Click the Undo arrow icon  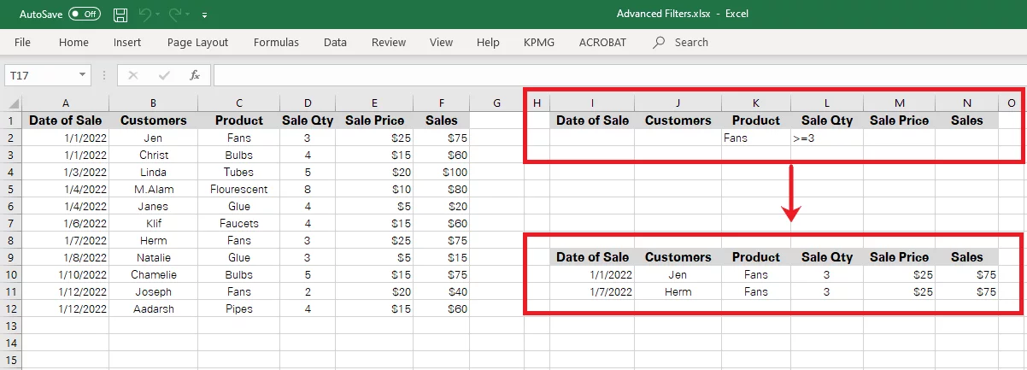[145, 15]
